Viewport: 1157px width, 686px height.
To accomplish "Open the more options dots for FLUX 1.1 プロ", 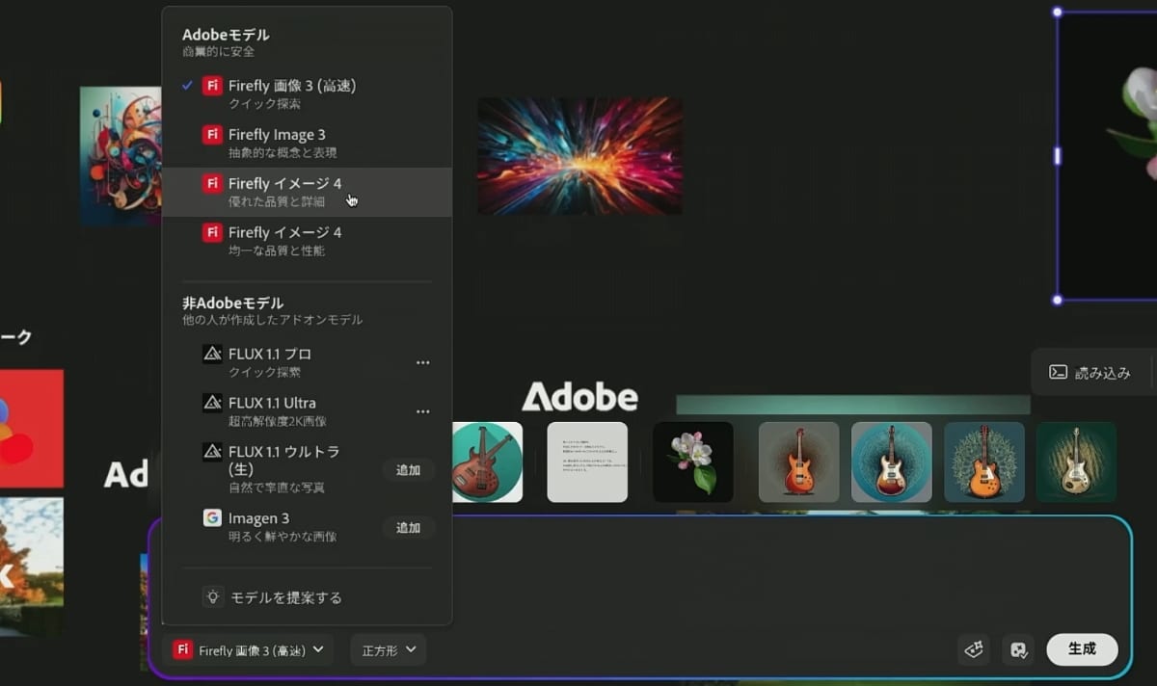I will coord(422,362).
